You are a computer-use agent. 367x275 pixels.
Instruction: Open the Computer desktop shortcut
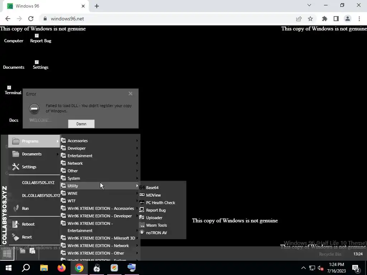14,41
